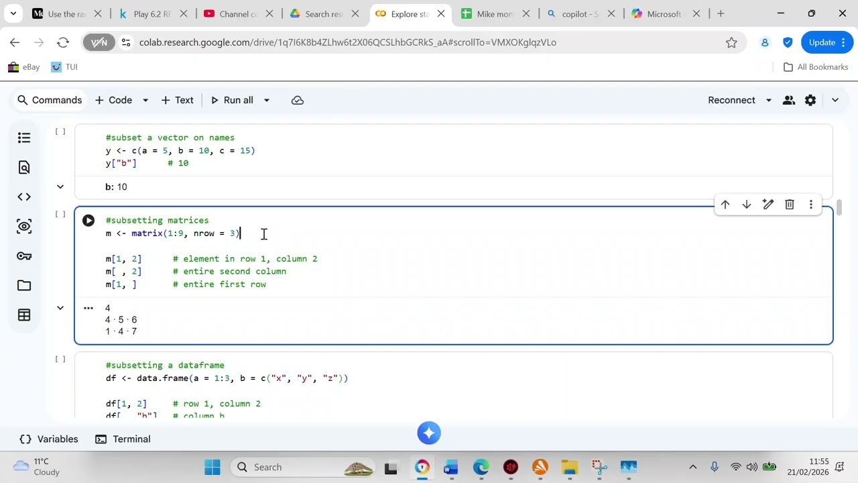The image size is (858, 483).
Task: Open the output options dots of matrix cell
Action: pos(88,308)
